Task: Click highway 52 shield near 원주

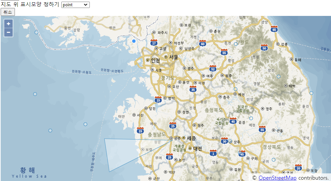Action: pyautogui.click(x=213, y=68)
